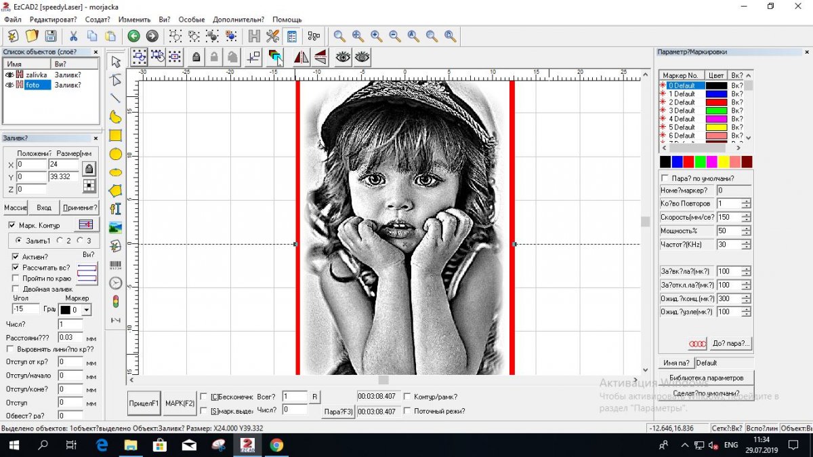The height and width of the screenshot is (457, 813).
Task: Open the Файл menu
Action: (12, 20)
